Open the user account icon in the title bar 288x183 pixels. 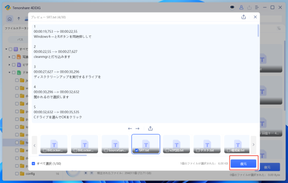[x=241, y=7]
